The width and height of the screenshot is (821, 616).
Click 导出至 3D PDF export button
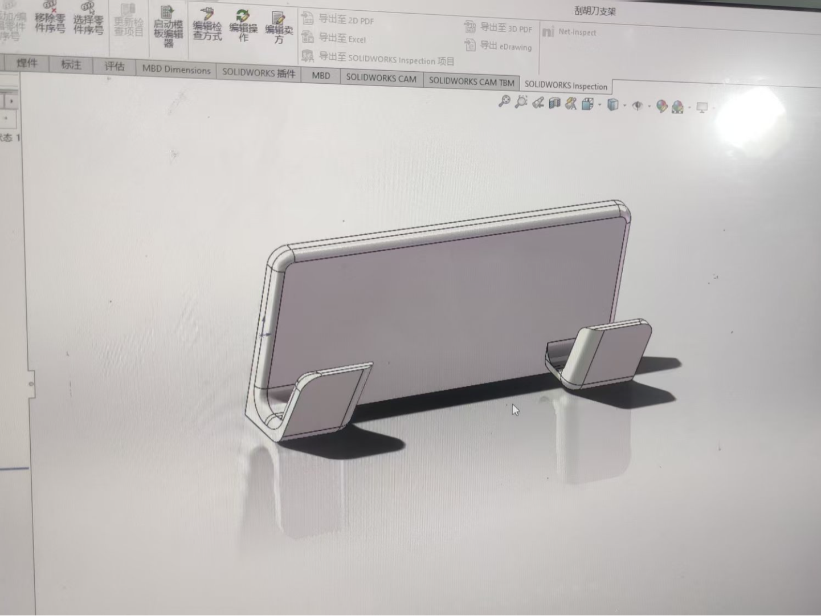(498, 27)
